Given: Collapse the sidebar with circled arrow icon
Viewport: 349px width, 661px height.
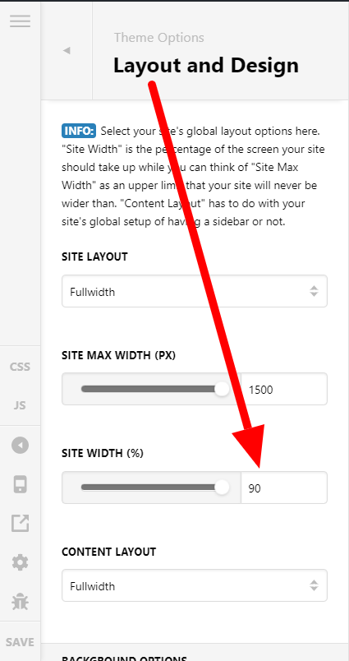Looking at the screenshot, I should coord(21,445).
